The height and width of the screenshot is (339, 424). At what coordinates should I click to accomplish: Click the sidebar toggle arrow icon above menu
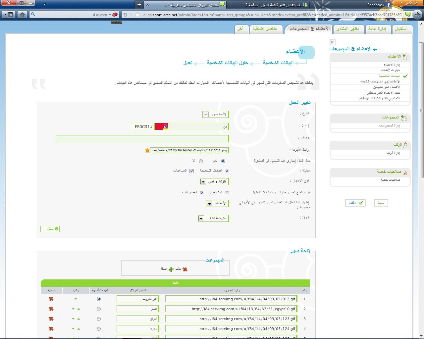point(333,42)
